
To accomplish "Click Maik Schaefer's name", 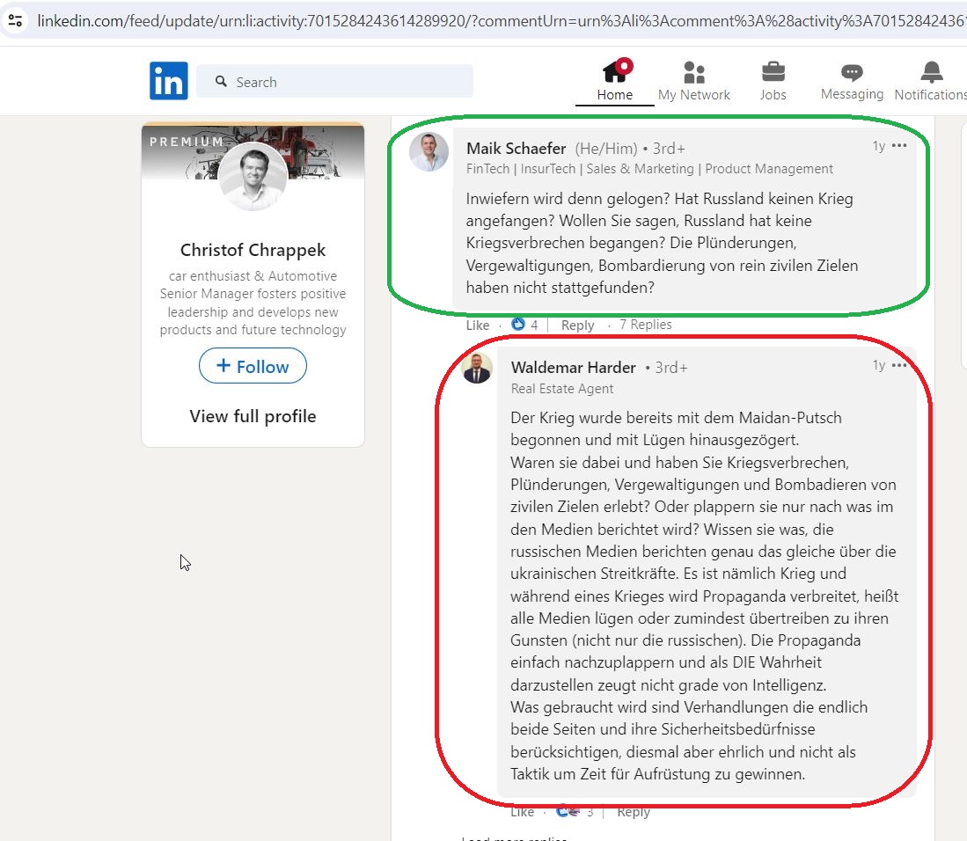I will tap(516, 149).
